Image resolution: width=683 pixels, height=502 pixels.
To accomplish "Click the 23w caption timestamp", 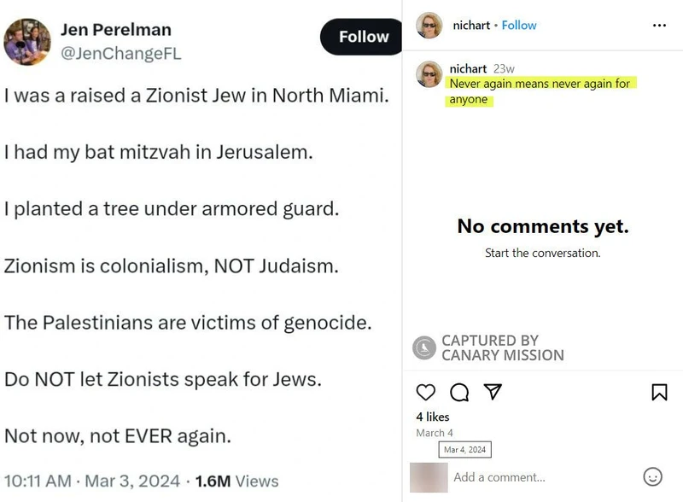I will [x=504, y=69].
